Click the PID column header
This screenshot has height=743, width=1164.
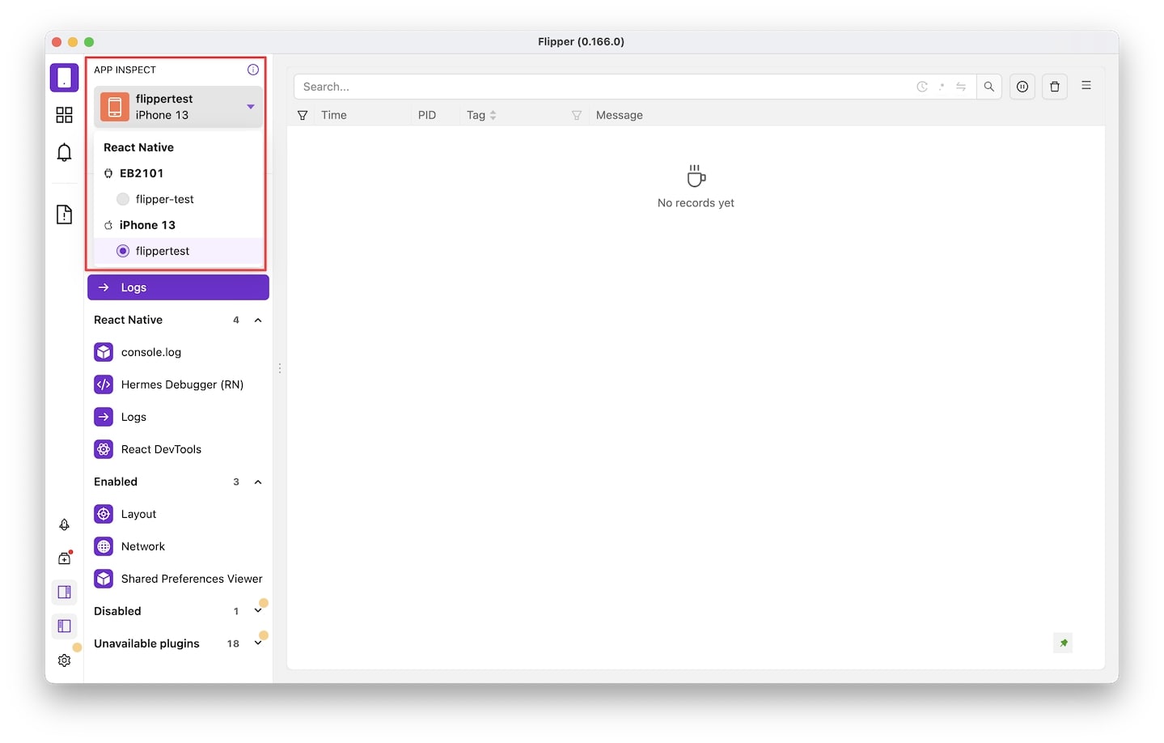[427, 115]
